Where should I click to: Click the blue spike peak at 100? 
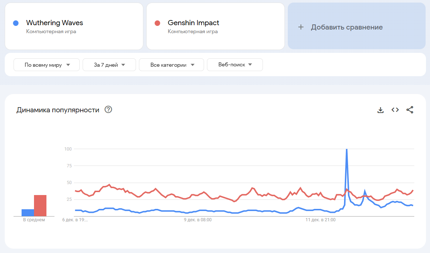346,149
